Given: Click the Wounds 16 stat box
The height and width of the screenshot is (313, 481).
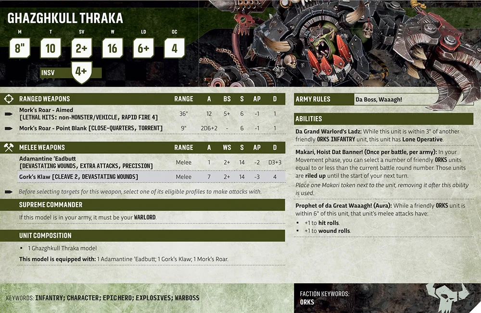Looking at the screenshot, I should click(113, 48).
